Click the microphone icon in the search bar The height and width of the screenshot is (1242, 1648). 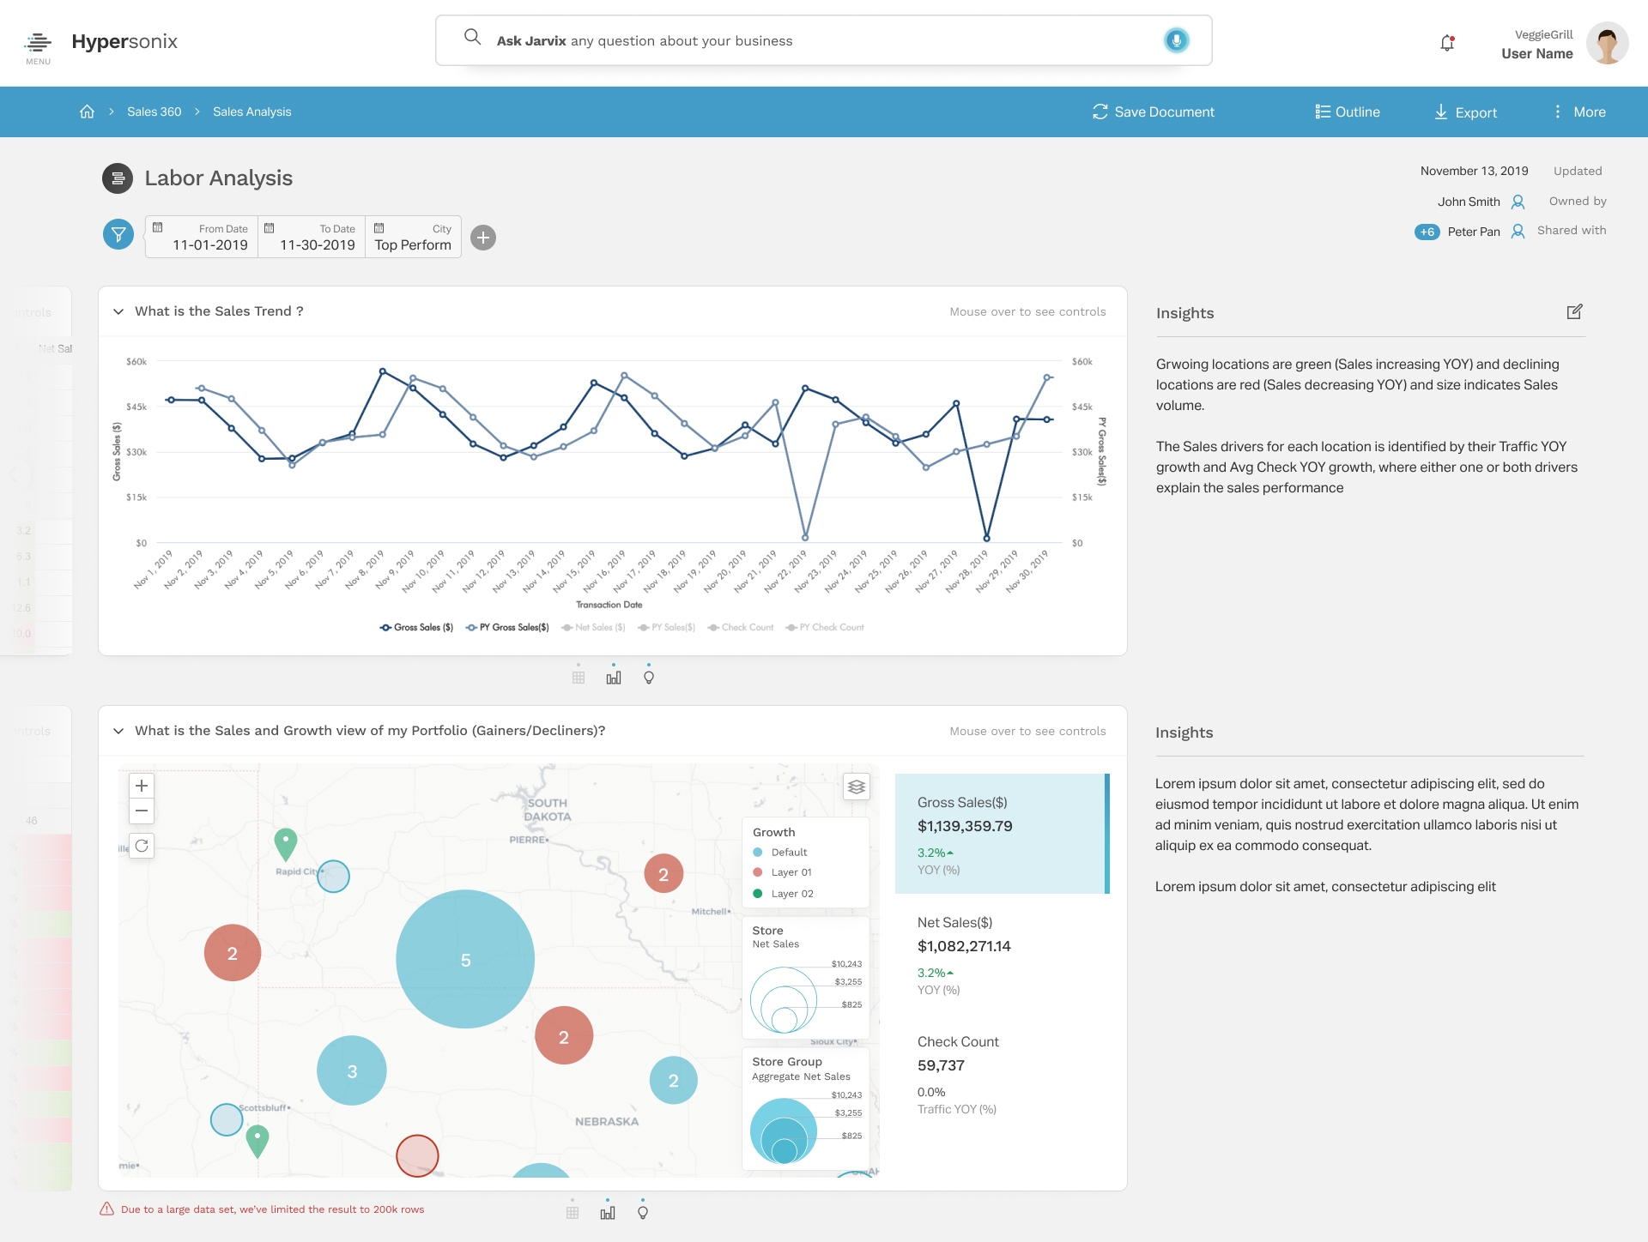1177,39
